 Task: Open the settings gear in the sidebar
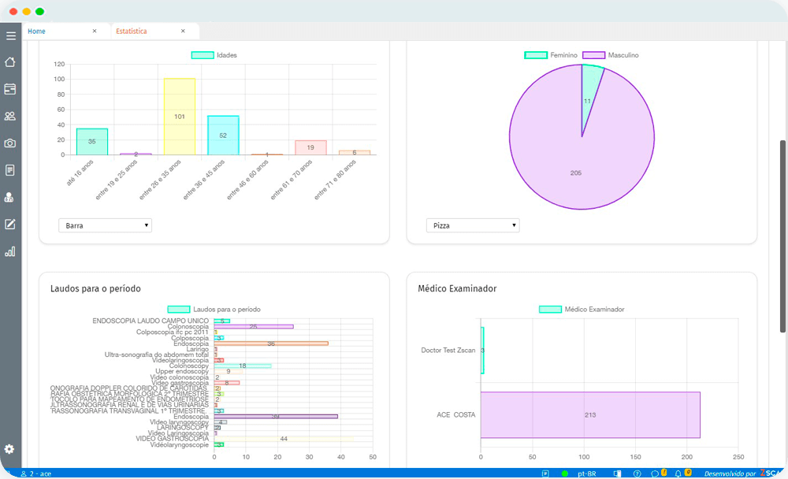[x=9, y=449]
